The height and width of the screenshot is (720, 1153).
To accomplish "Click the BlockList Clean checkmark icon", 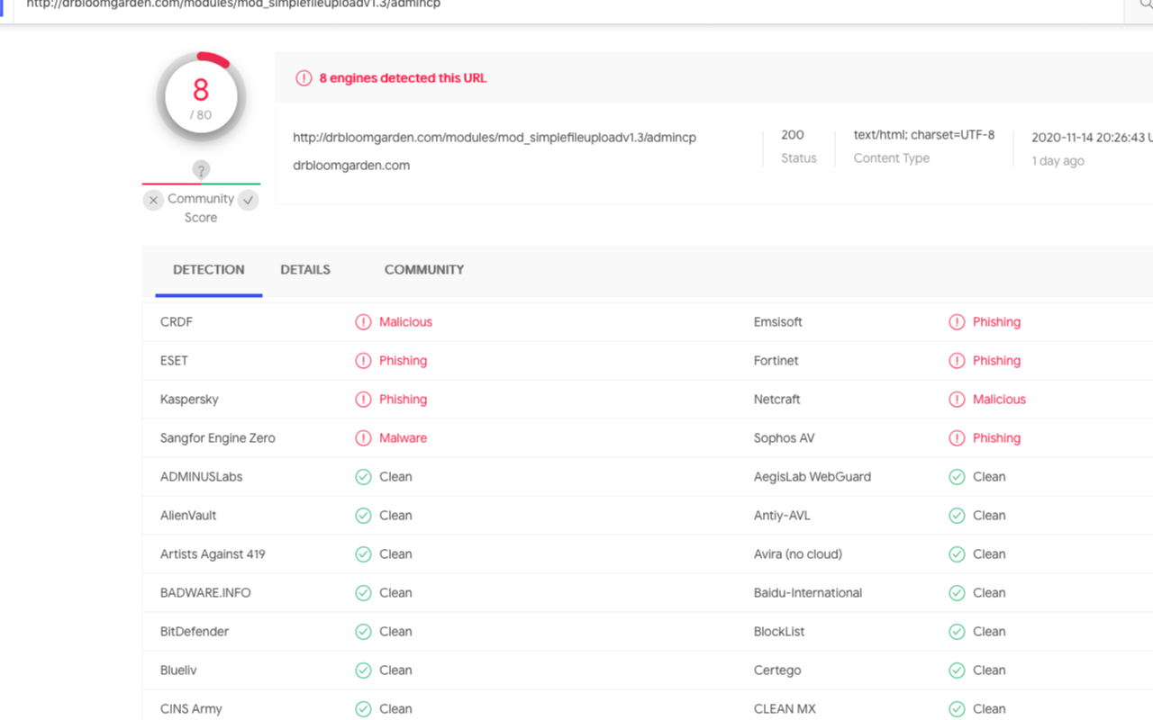I will pyautogui.click(x=957, y=632).
